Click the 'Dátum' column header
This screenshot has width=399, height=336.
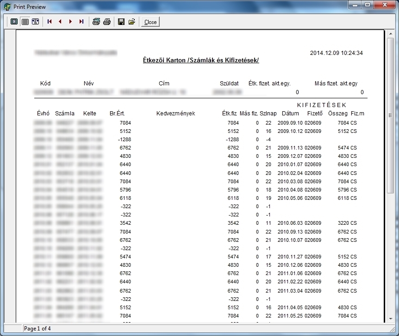(x=290, y=114)
